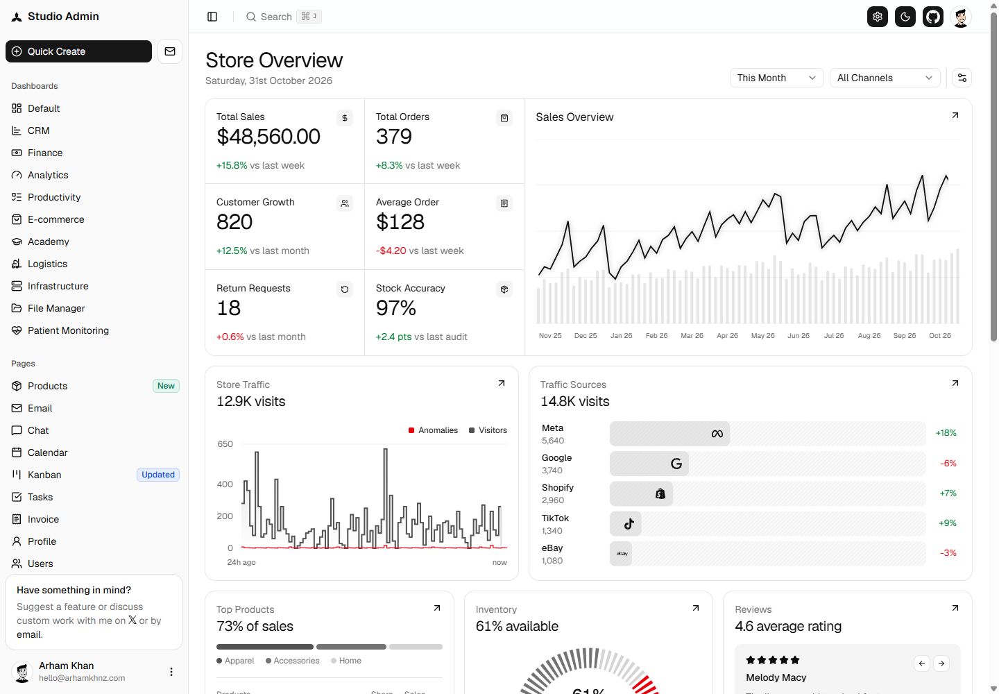Follow the X link in suggestion card
Screen dimensions: 999x694
(x=133, y=620)
